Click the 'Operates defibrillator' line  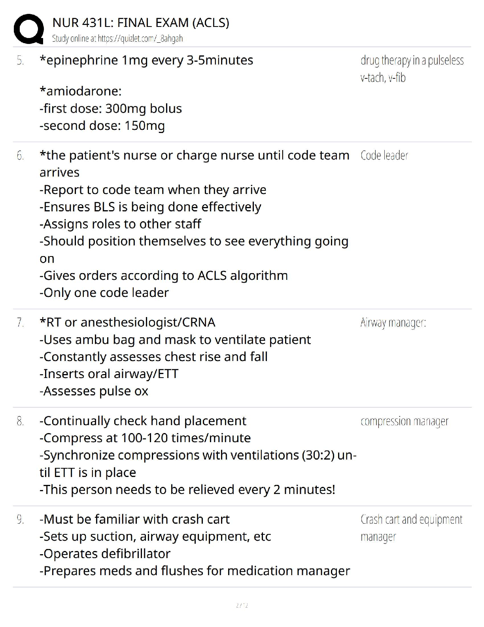click(105, 553)
